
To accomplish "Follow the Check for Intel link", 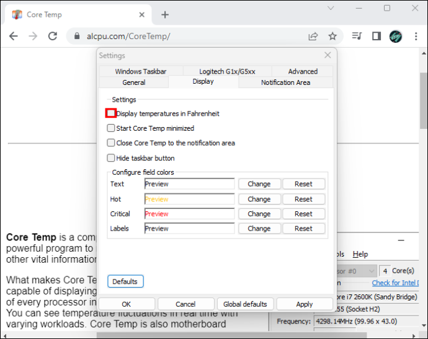I will click(395, 283).
